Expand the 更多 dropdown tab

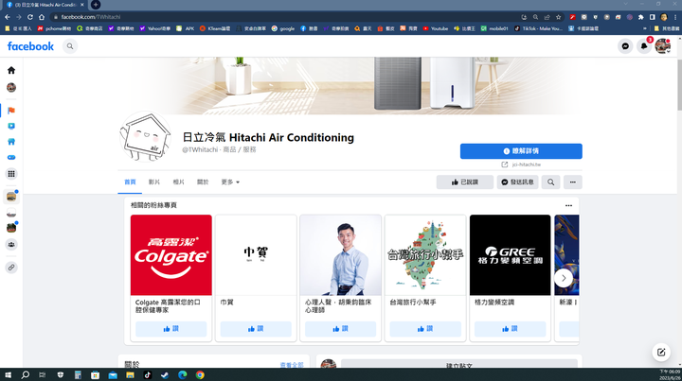[x=230, y=182]
